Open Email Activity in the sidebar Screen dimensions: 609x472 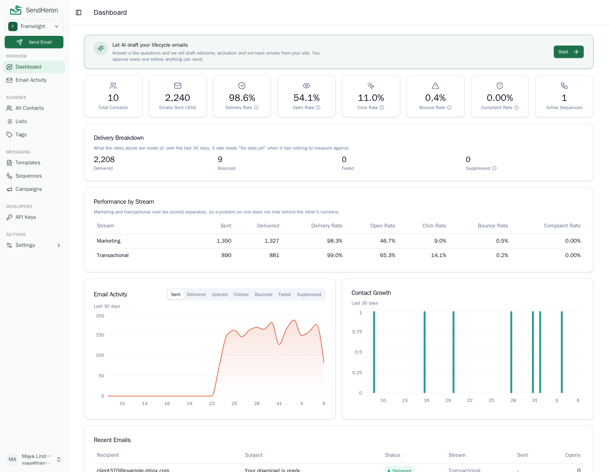tap(34, 80)
